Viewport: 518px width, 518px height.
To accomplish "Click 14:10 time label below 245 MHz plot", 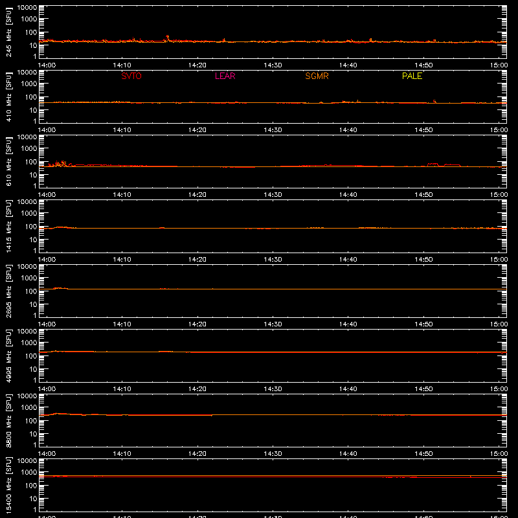I will pos(122,65).
